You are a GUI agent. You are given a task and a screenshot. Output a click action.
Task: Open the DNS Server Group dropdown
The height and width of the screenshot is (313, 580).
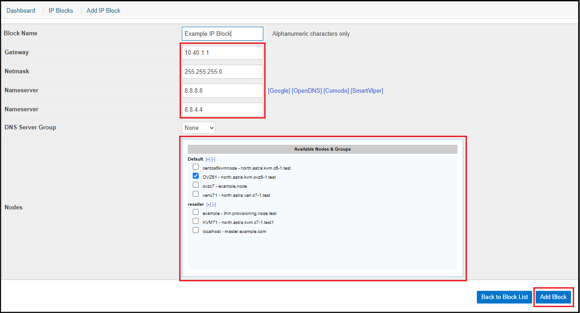coord(198,128)
